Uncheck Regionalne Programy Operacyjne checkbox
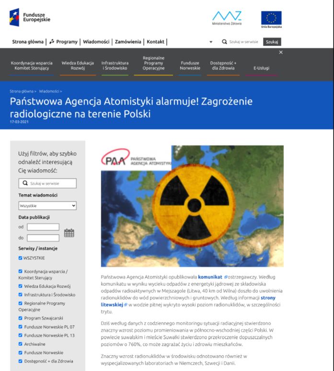Viewport: 334px width, 371px height. (20, 303)
